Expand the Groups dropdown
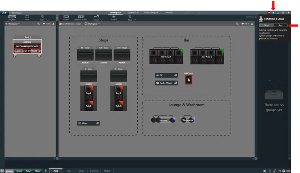The width and height of the screenshot is (300, 173). pyautogui.click(x=101, y=20)
